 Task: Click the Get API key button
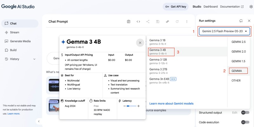176,7
